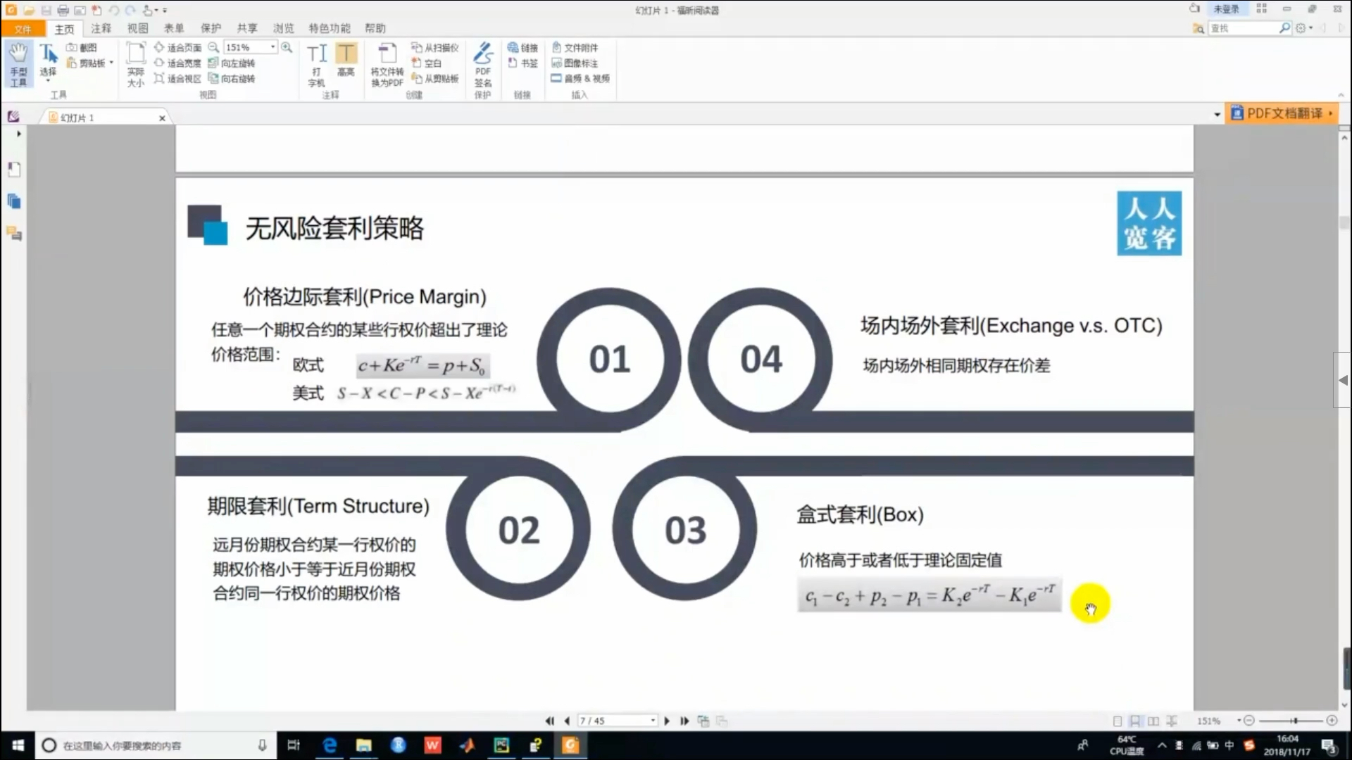Open the Select tool dropdown arrow

(48, 81)
